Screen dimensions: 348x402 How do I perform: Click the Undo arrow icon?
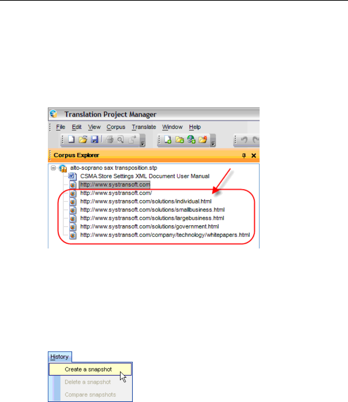pos(244,140)
